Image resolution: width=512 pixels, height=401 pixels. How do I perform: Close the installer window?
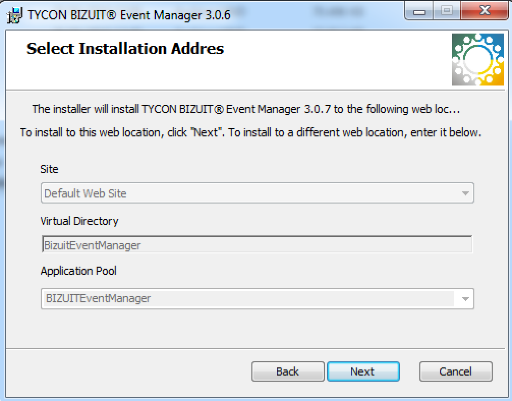point(484,11)
